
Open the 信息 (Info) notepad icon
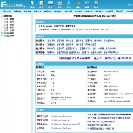tap(42, 3)
